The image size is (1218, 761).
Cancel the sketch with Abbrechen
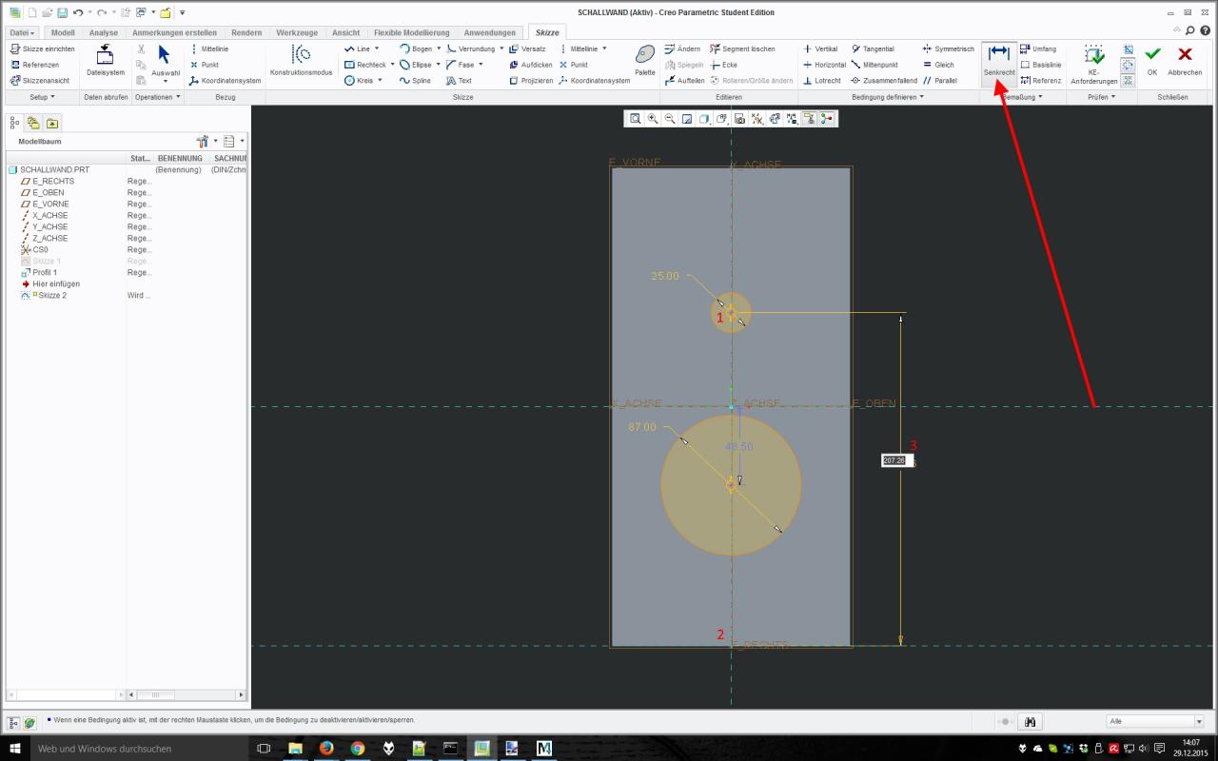tap(1185, 59)
